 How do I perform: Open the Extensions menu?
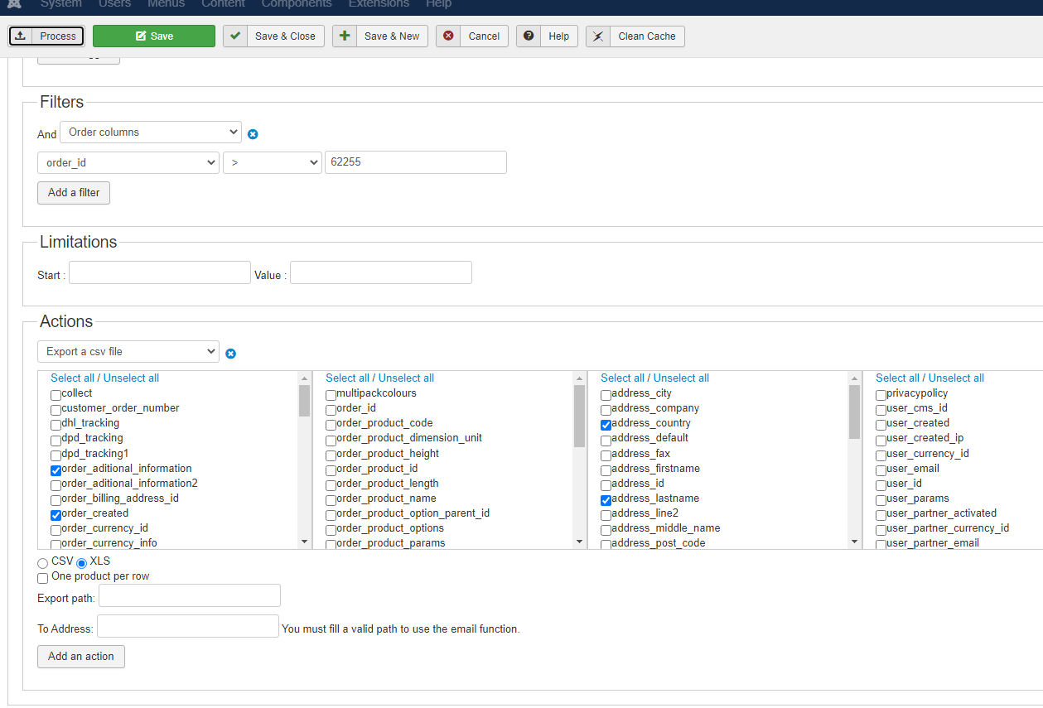point(379,4)
